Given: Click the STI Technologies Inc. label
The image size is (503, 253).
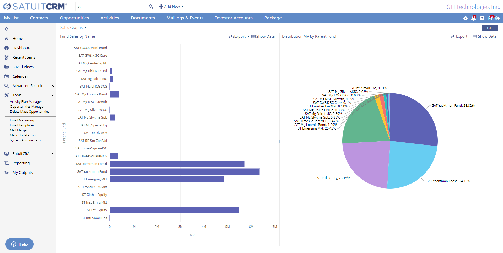Looking at the screenshot, I should 473,7.
